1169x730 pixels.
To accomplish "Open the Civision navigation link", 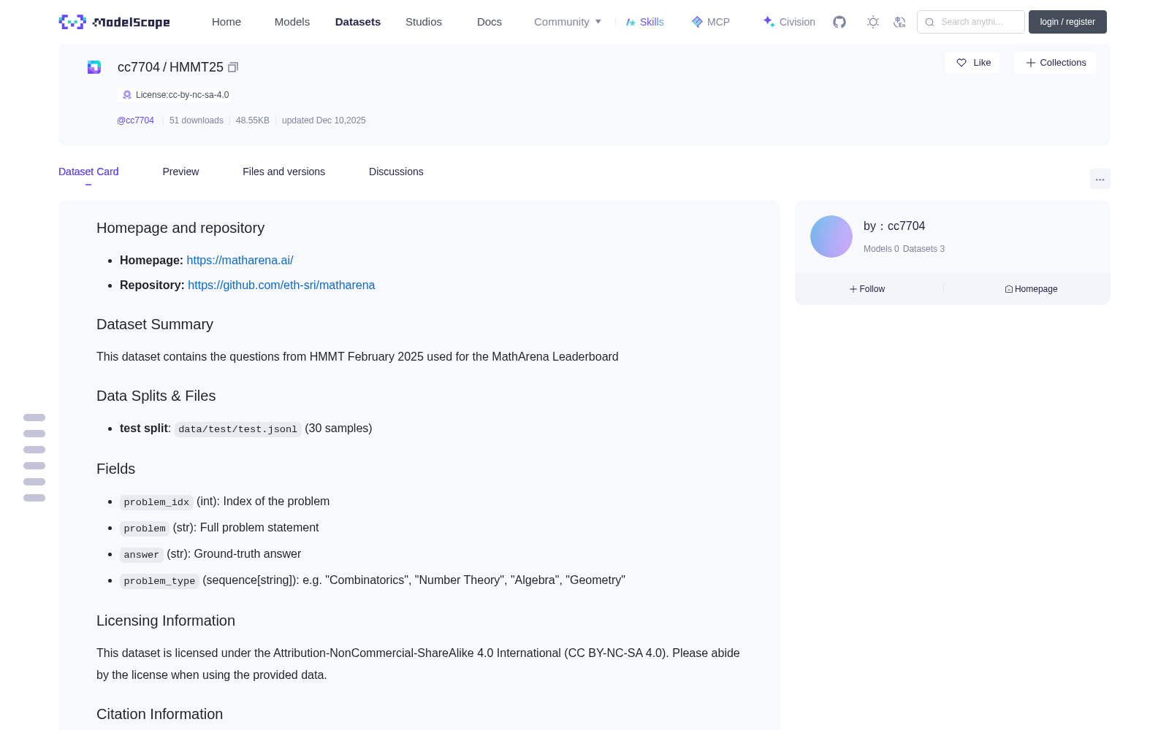I will [789, 22].
